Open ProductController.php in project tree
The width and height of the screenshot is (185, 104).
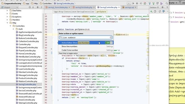click(x=28, y=78)
